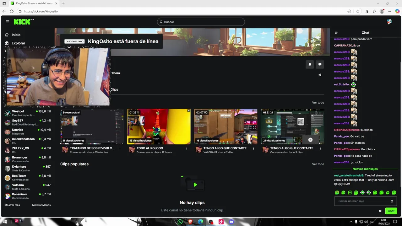Open Explorar in the sidebar
The width and height of the screenshot is (402, 226).
[15, 43]
